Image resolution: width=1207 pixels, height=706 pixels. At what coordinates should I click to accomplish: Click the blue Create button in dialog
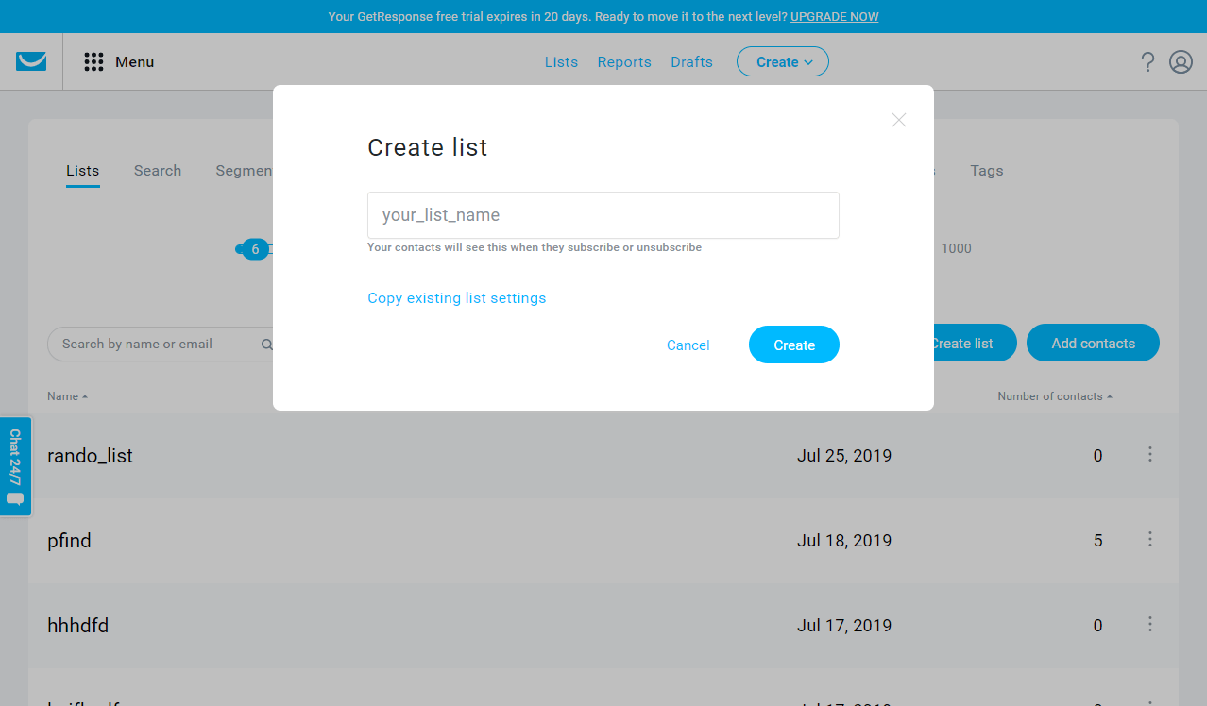794,345
